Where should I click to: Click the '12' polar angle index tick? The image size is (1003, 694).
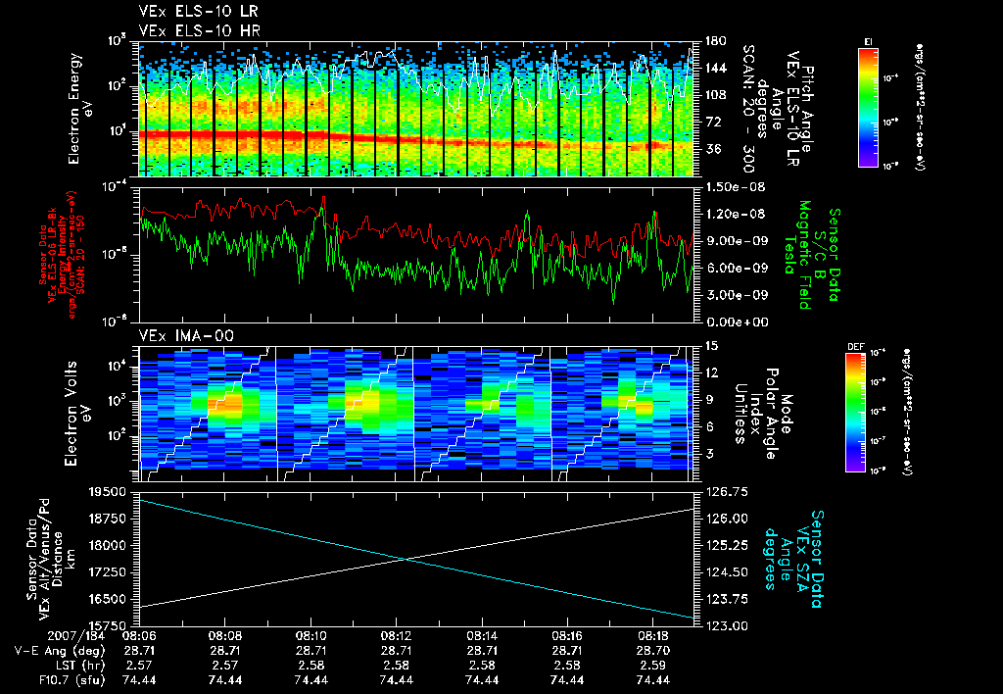711,373
